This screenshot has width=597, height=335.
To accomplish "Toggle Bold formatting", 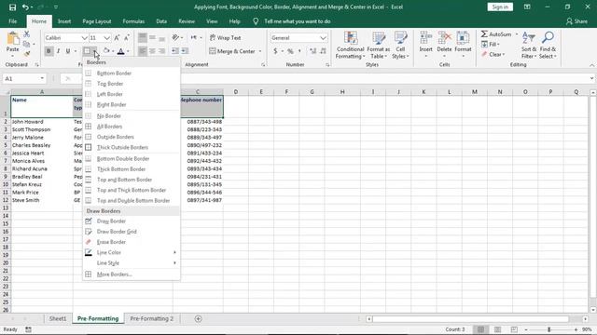I will pyautogui.click(x=49, y=51).
